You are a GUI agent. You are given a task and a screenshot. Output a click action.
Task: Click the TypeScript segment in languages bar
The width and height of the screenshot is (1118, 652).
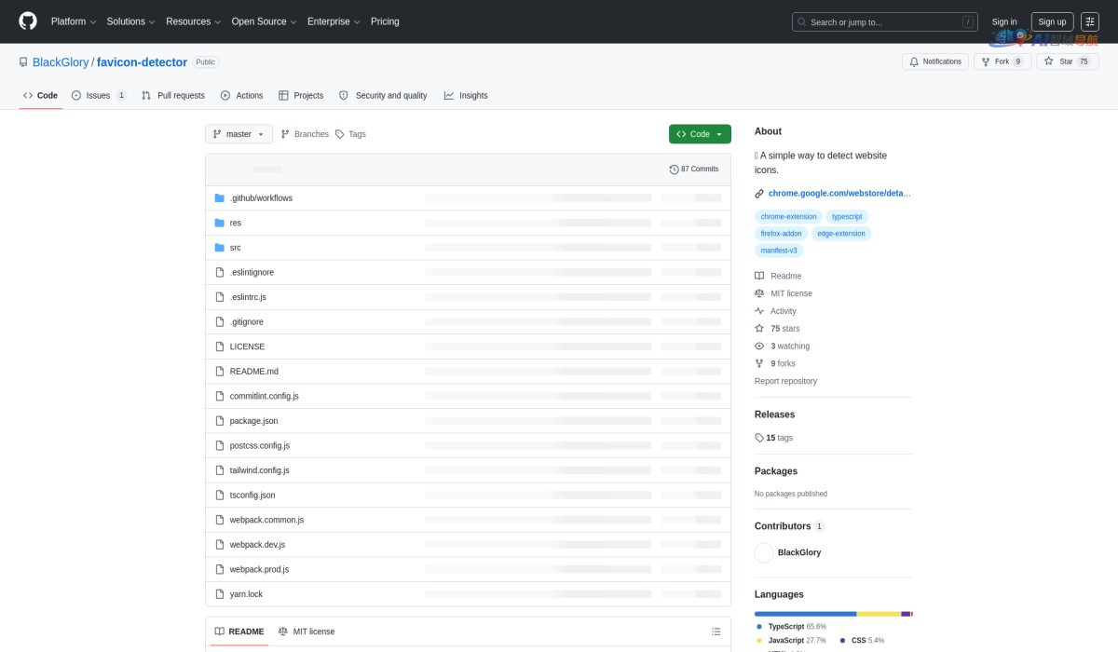(805, 614)
